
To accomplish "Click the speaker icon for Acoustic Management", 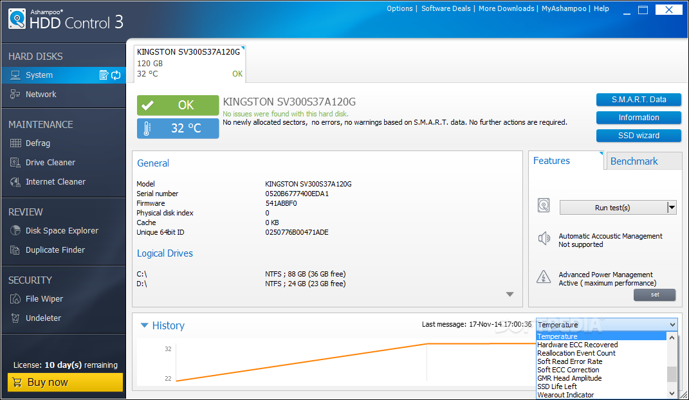I will tap(544, 239).
